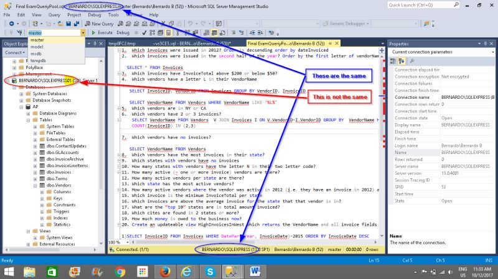498x279 pixels.
Task: Expand Database Diagrams node
Action: [28, 114]
